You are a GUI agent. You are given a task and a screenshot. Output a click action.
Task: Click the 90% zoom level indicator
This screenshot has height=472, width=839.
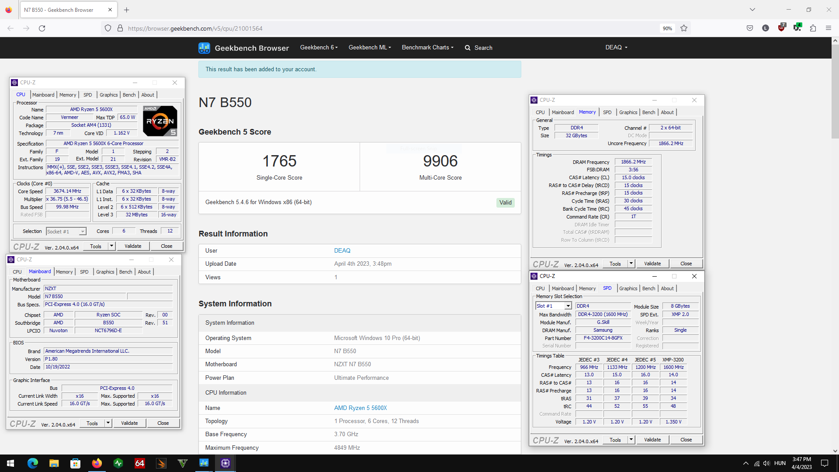pyautogui.click(x=667, y=28)
